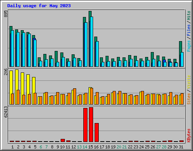
Task: Click day 15 on the x-axis
Action: click(x=90, y=147)
